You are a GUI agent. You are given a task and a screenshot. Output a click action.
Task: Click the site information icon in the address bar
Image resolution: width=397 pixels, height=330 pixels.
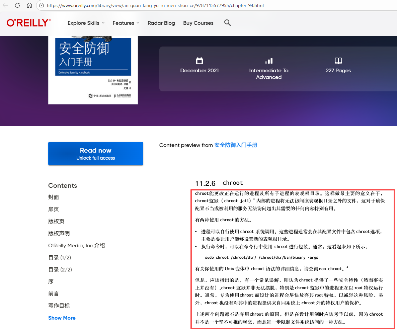coord(41,5)
